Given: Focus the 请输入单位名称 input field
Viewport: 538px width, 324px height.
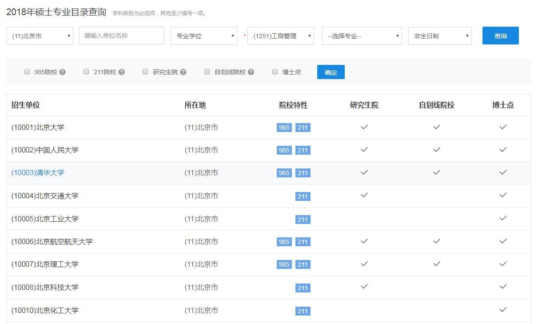Looking at the screenshot, I should [121, 36].
